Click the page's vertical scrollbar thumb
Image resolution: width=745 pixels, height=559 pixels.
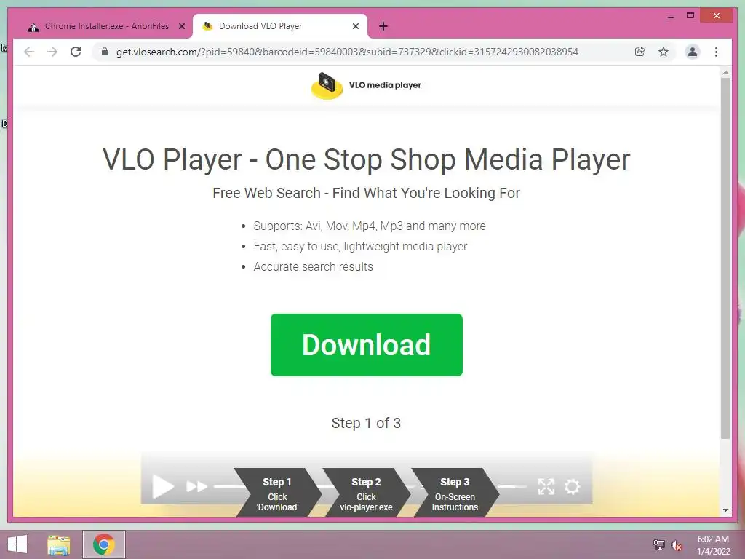725,258
